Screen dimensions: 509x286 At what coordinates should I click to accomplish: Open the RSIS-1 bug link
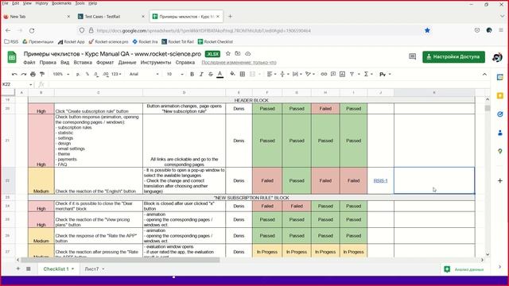pos(380,180)
